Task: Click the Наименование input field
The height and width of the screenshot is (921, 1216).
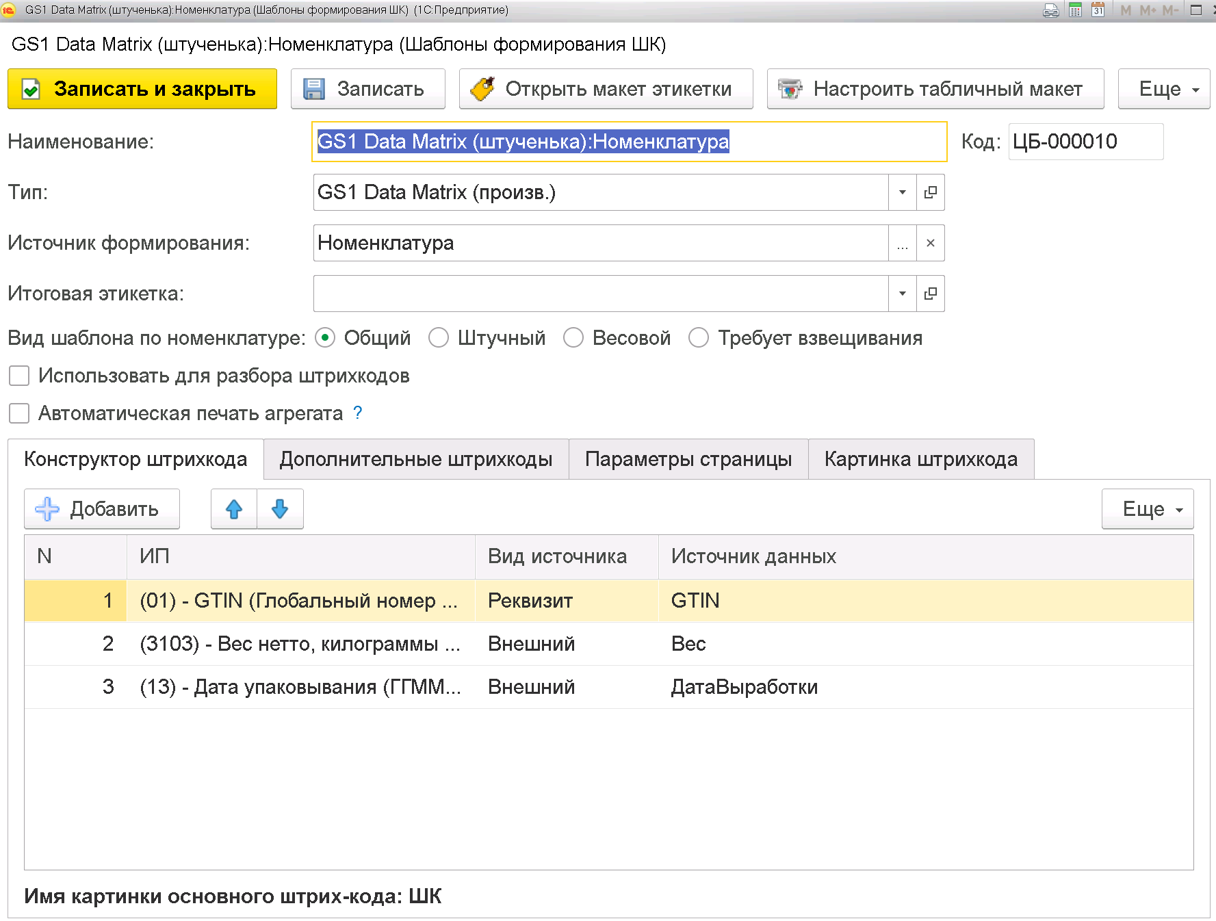Action: (x=629, y=142)
